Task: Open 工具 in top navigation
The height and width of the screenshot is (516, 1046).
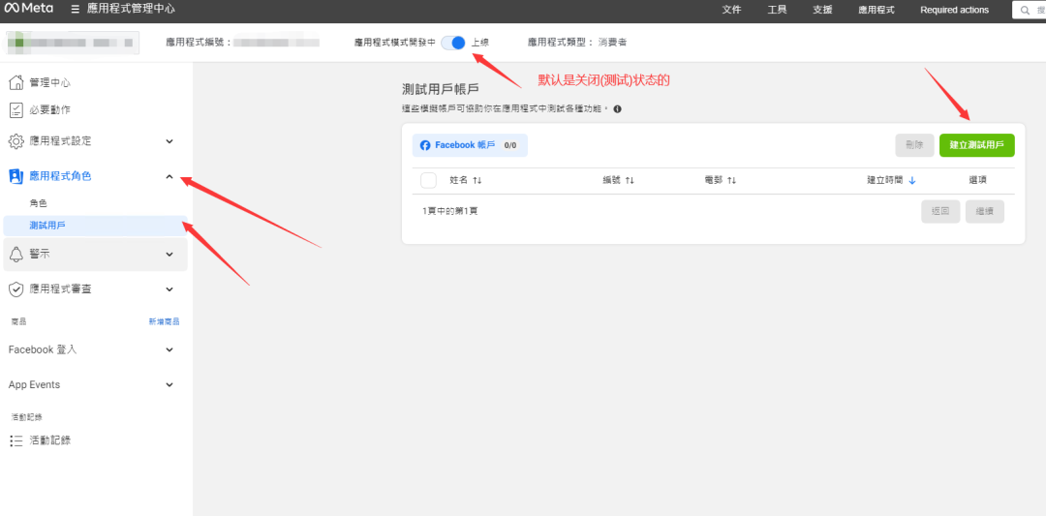Action: tap(777, 10)
